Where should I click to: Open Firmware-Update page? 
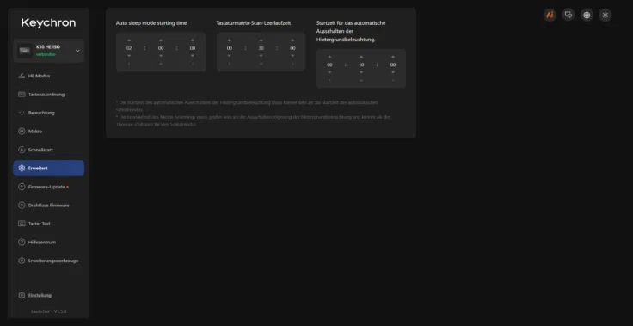pyautogui.click(x=49, y=187)
